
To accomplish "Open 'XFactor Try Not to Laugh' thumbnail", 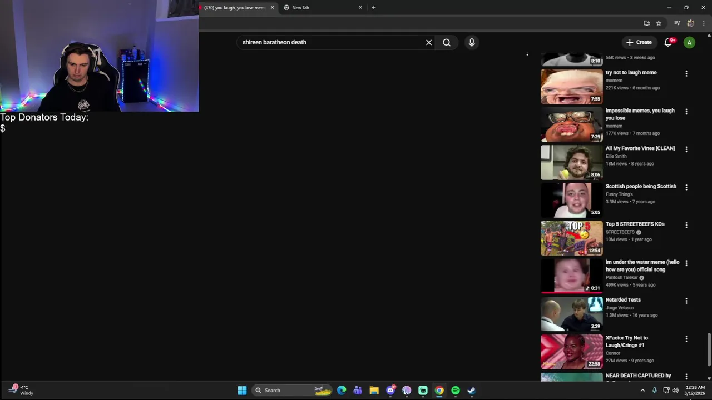I will point(571,351).
